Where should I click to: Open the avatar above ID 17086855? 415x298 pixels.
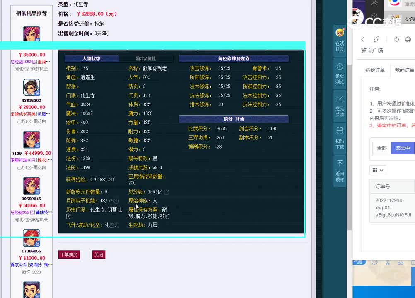click(x=31, y=238)
